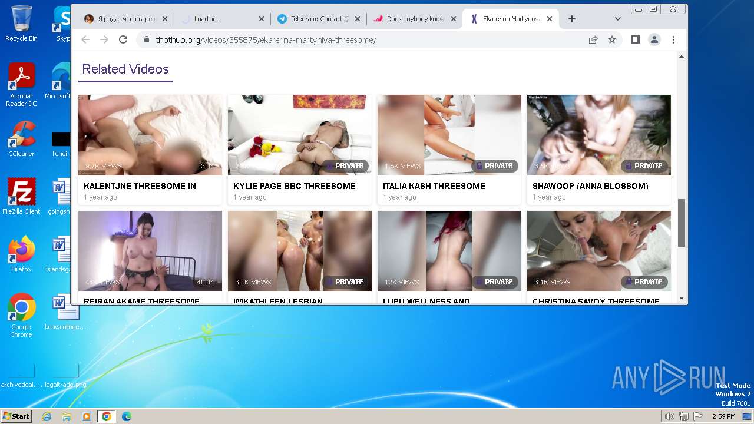Screen dimensions: 754x424
Task: Select the Recycle Bin desktop icon
Action: (x=21, y=24)
